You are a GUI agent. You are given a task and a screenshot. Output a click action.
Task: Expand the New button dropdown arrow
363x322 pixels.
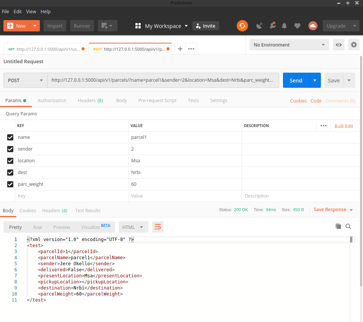coord(35,26)
